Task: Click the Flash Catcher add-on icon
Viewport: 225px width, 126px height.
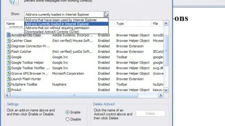Action: [8, 51]
